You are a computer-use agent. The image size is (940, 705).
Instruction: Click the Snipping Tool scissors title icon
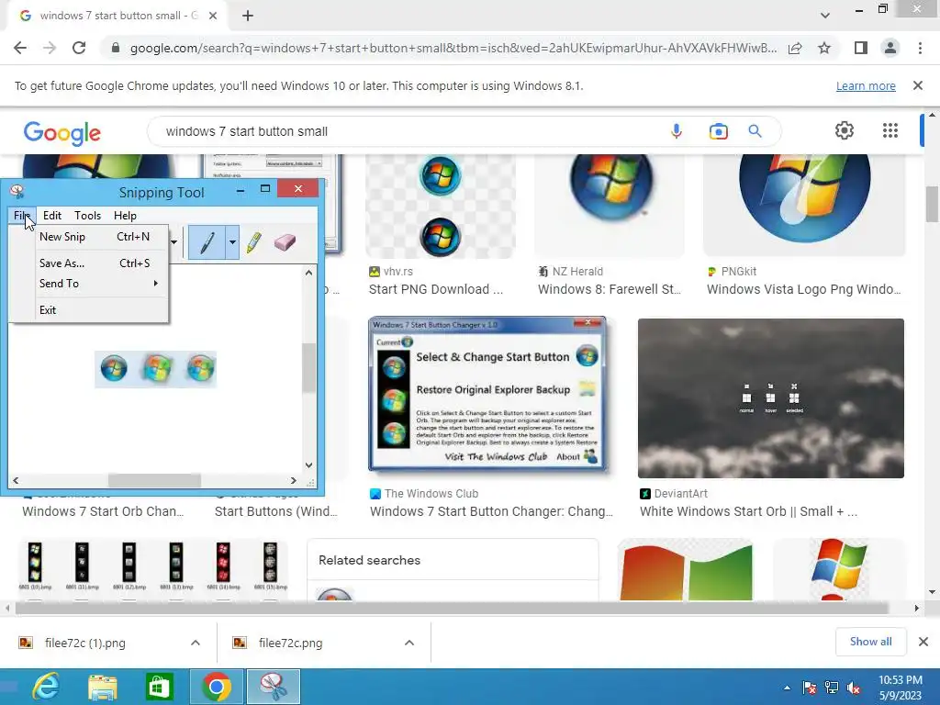[x=17, y=192]
